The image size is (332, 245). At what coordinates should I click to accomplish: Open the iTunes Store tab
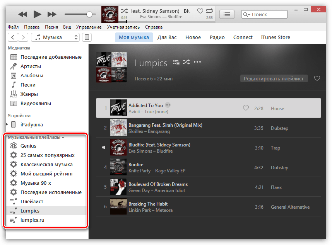click(276, 37)
